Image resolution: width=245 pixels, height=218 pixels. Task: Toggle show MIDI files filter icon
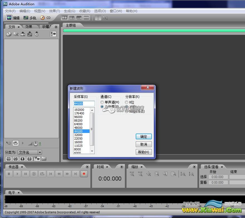click(29, 159)
